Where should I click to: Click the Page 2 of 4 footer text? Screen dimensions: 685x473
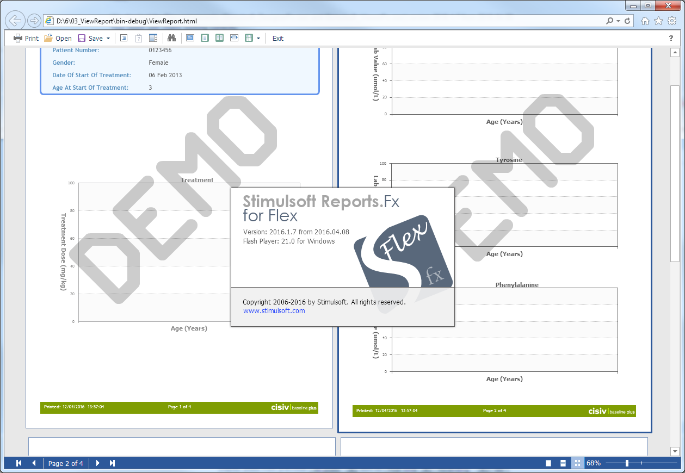coord(495,410)
